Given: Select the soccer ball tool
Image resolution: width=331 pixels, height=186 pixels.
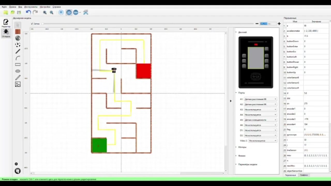Looking at the screenshot, I should tap(18, 45).
